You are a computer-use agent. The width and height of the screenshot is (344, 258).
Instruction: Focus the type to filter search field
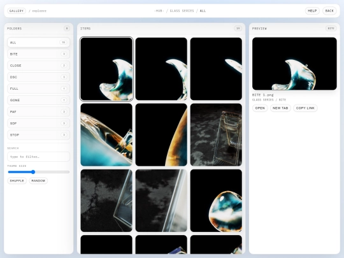39,157
